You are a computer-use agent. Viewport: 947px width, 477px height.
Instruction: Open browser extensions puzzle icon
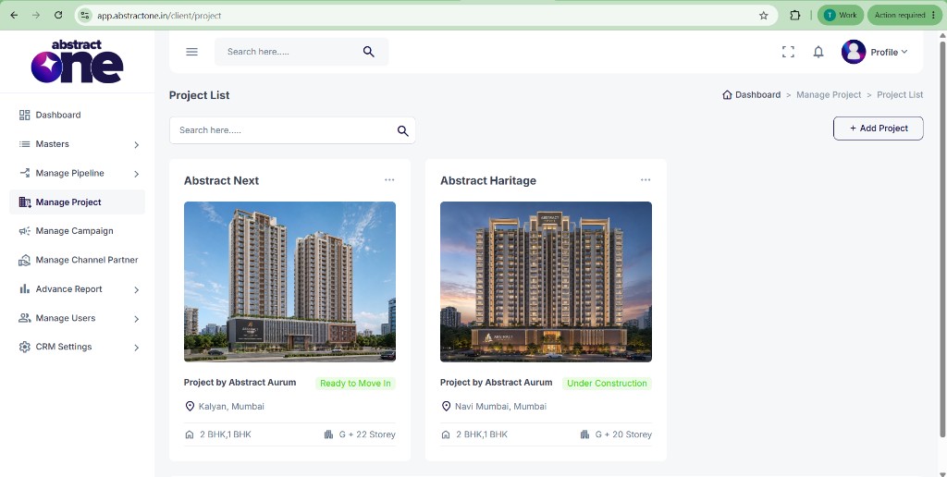pos(795,15)
